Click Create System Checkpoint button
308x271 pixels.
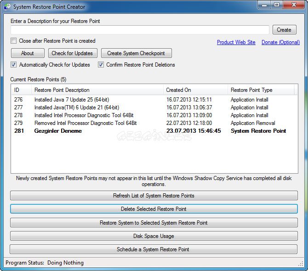pos(137,53)
